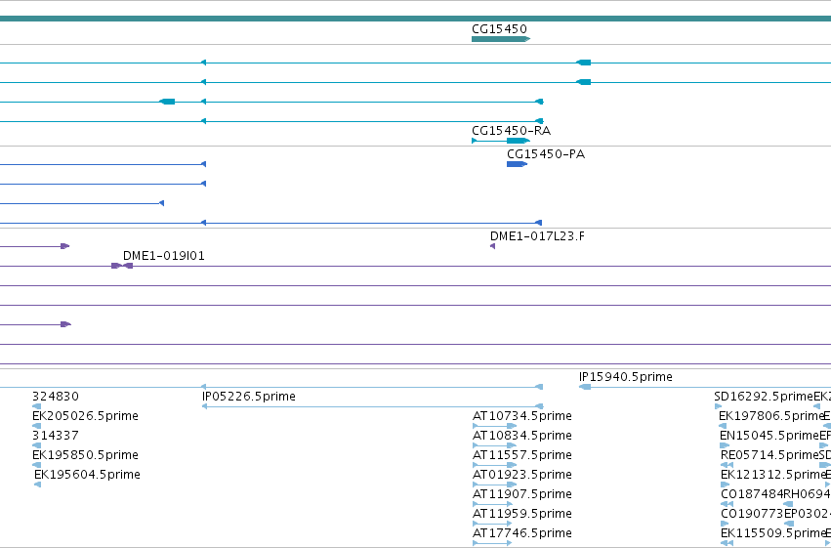This screenshot has height=548, width=831.
Task: Click the AT17746.5prime EST label
Action: [x=522, y=533]
